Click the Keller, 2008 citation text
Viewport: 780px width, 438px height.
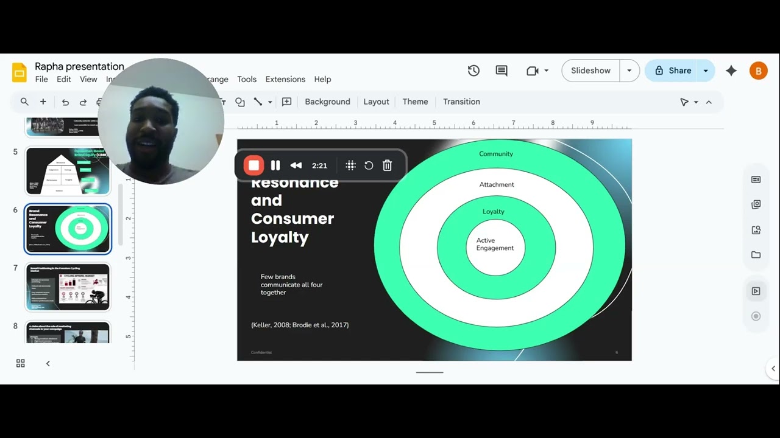[300, 325]
